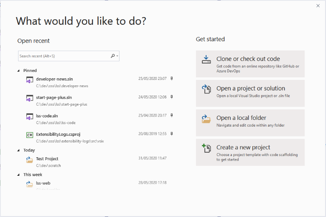Open lss-web recent folder entry
This screenshot has width=326, height=217.
pos(43,183)
